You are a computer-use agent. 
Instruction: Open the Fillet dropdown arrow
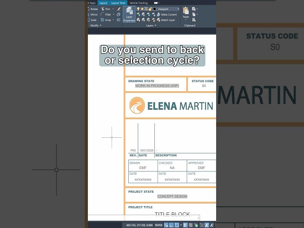pyautogui.click(x=114, y=15)
